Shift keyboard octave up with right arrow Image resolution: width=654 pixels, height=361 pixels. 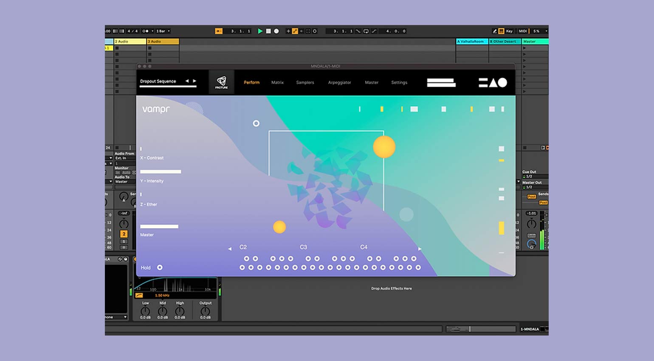[420, 249]
